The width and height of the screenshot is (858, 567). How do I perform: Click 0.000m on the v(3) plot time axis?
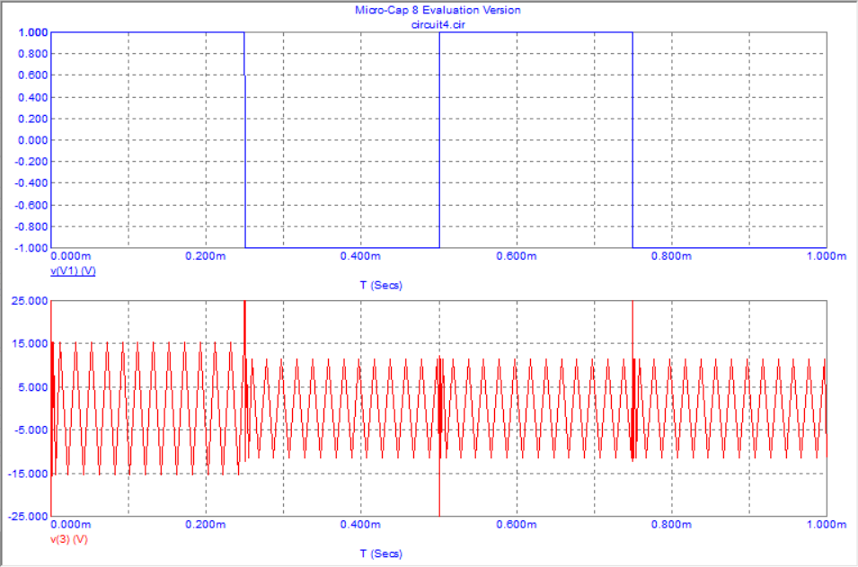tap(71, 524)
